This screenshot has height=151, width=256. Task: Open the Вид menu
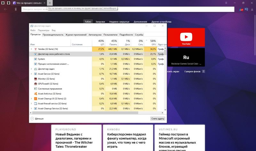click(53, 30)
